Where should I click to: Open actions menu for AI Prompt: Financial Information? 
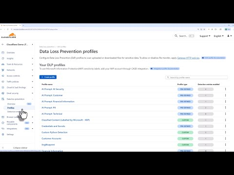click(x=225, y=102)
